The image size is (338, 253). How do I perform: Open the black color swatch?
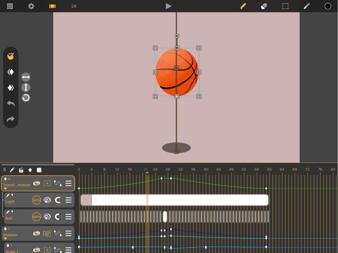pyautogui.click(x=328, y=6)
